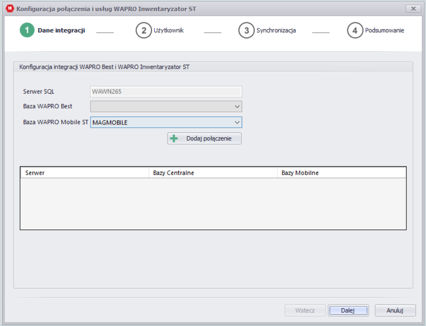The width and height of the screenshot is (426, 326).
Task: Click the green plus icon on Dodaj połączenie
Action: [174, 139]
